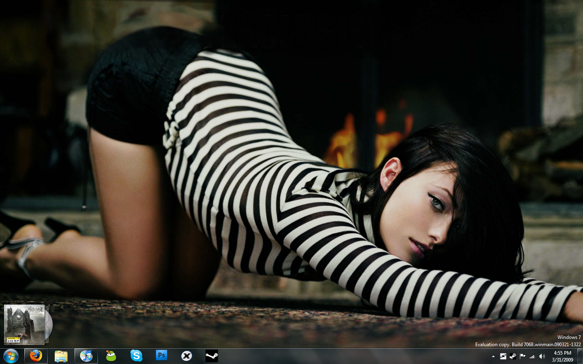Open the Action Center flag icon
The image size is (583, 364).
click(x=522, y=356)
